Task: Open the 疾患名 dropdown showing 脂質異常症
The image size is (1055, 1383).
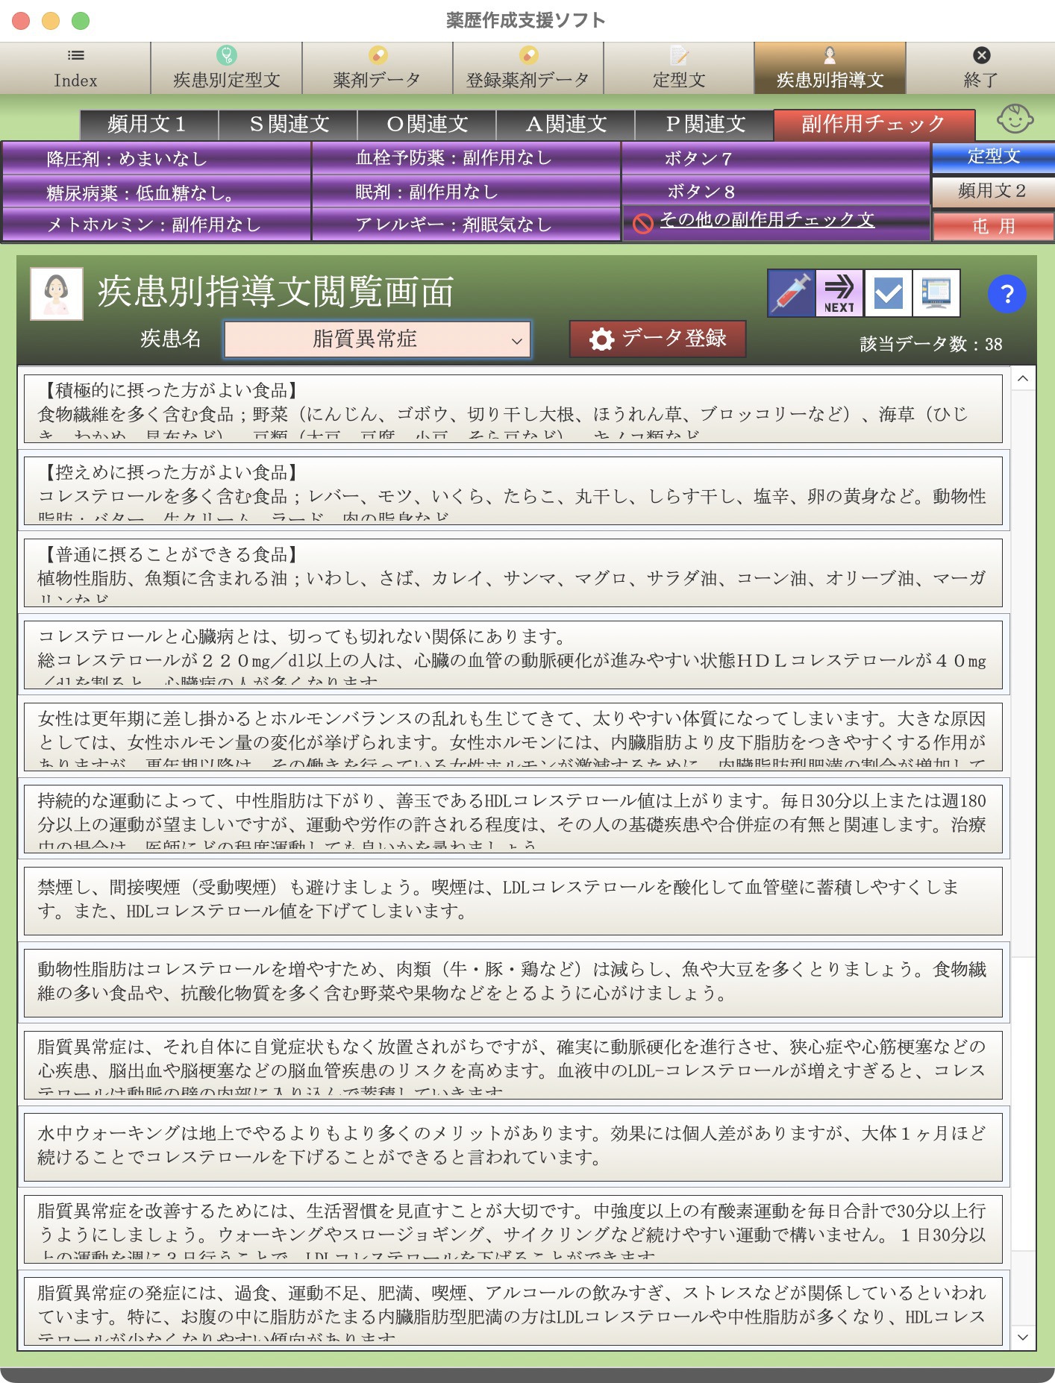Action: click(378, 339)
